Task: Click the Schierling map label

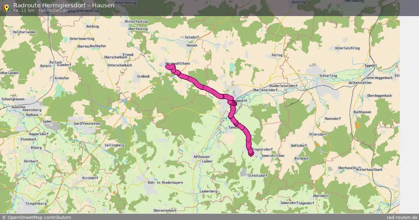Action: click(x=328, y=75)
